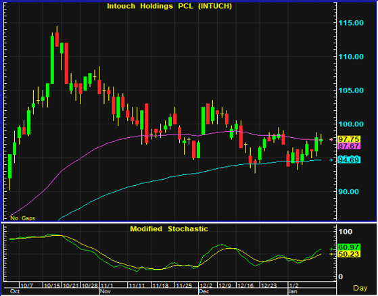Viewport: 378px width, 296px height.
Task: Click the Jan month label on the timeline
Action: (x=293, y=291)
